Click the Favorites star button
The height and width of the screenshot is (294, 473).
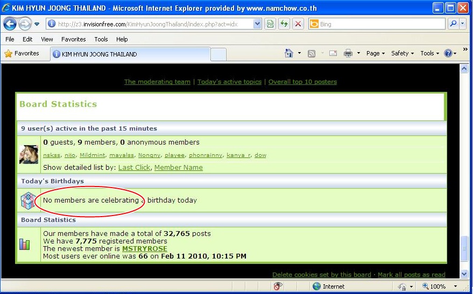(x=22, y=54)
